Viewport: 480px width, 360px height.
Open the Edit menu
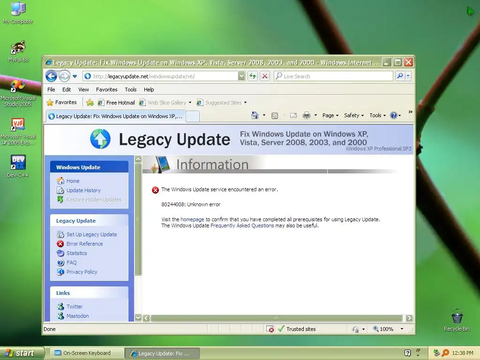tap(67, 90)
